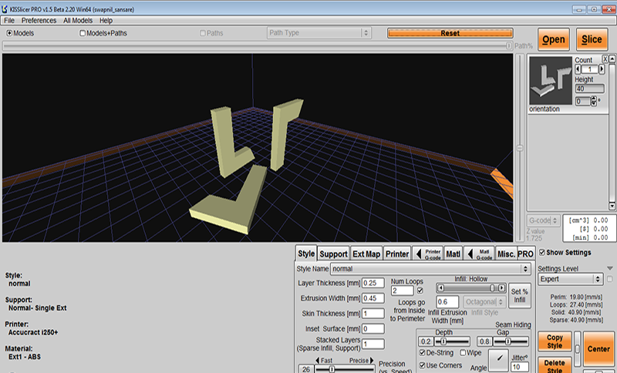Click the orange Reset button
Screen dimensions: 617x373
[450, 33]
